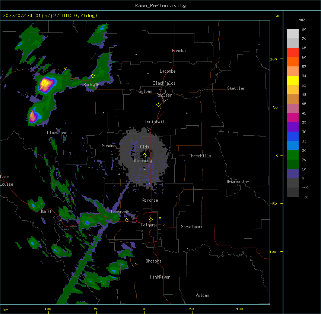Click the Calgary city label

(x=149, y=225)
